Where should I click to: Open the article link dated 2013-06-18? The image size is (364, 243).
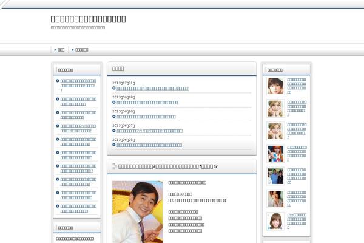click(x=147, y=103)
